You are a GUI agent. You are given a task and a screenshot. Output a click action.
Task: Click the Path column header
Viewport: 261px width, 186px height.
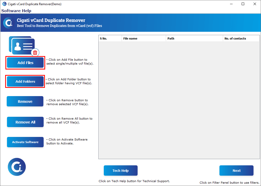[194, 38]
